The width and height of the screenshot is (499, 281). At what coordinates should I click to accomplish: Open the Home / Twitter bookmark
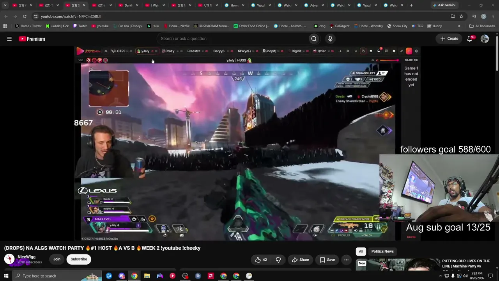pyautogui.click(x=28, y=26)
